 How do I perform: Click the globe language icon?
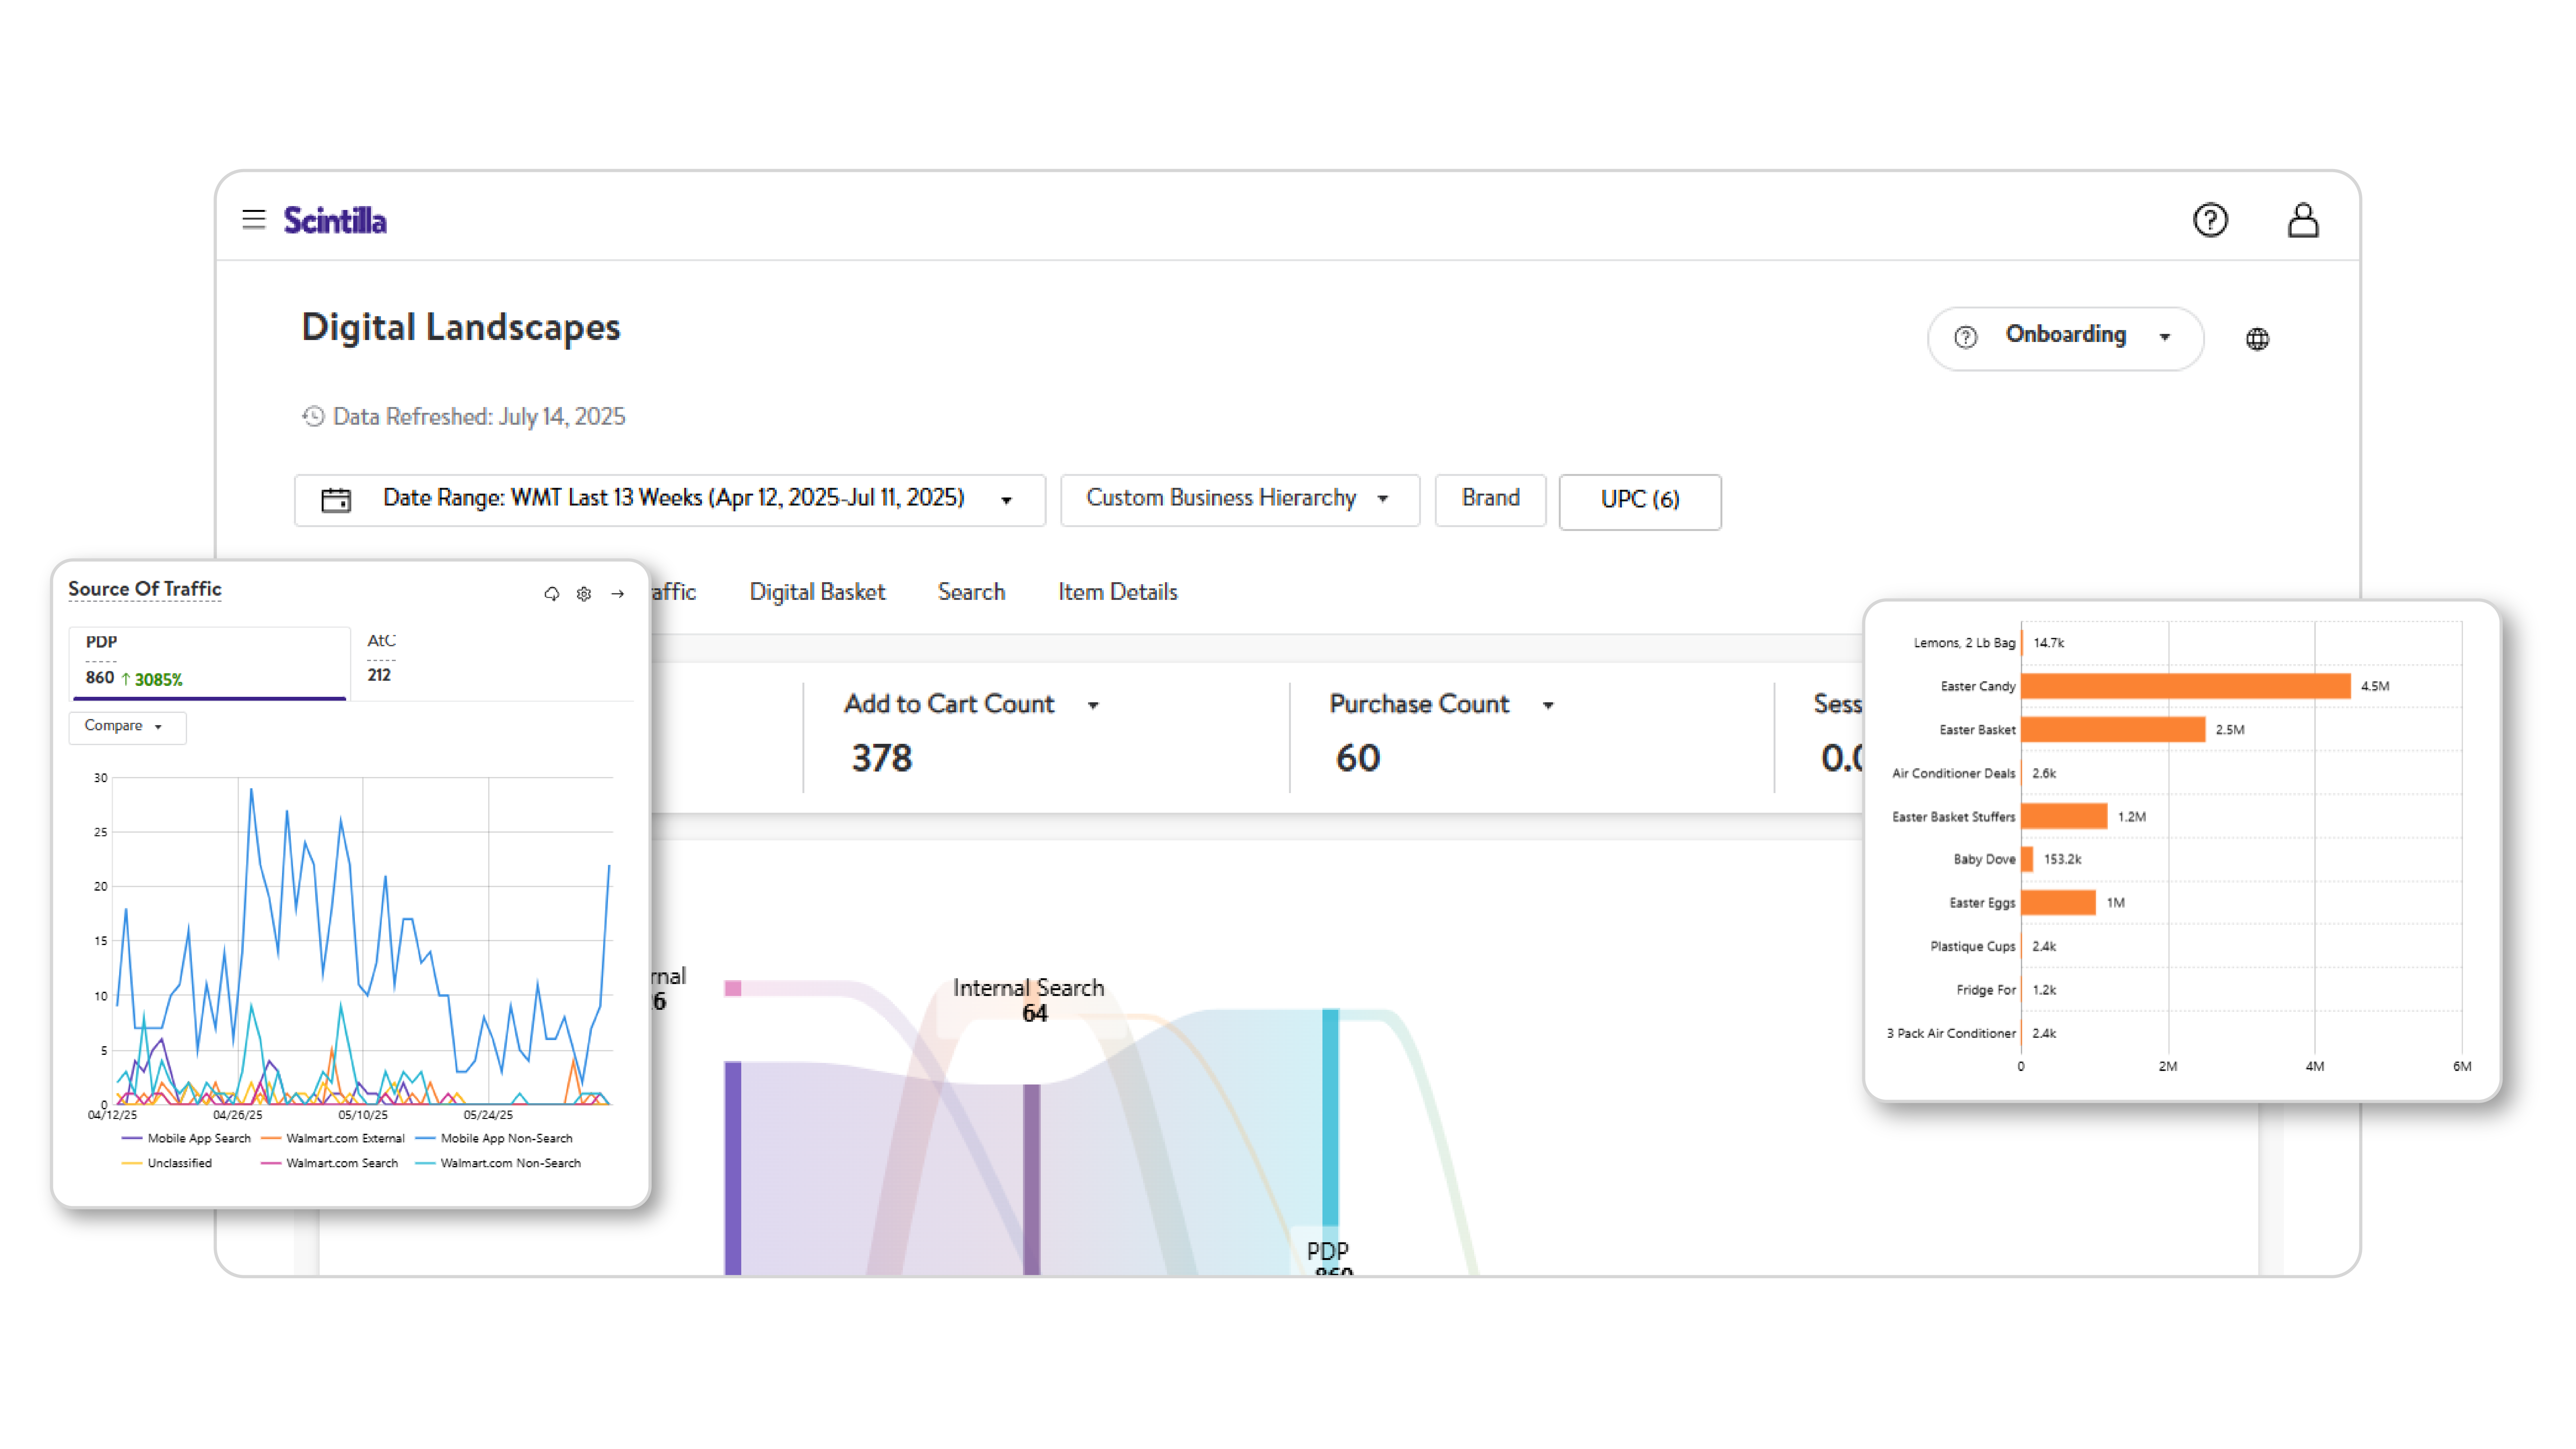pos(2257,339)
